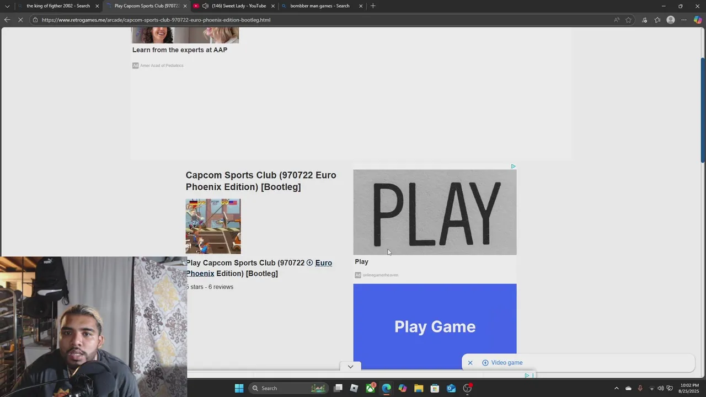
Task: Launch Roblox from the taskbar
Action: (x=354, y=388)
